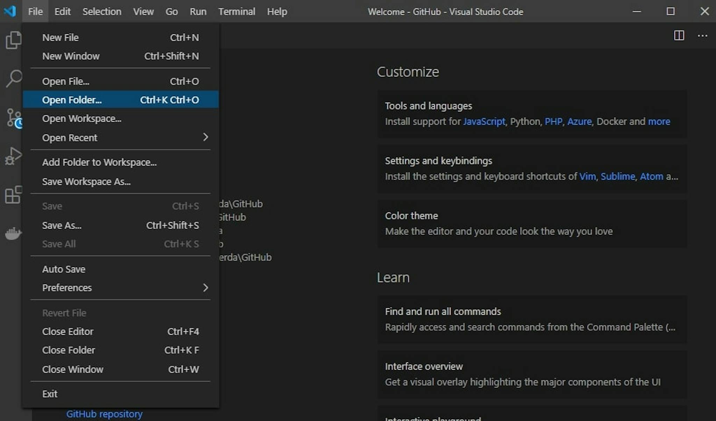
Task: Choose Close Folder menu entry
Action: 121,350
